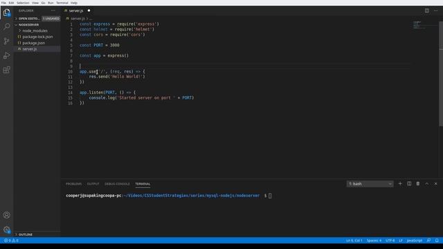Image resolution: width=443 pixels, height=249 pixels.
Task: Kill the terminal with trash icon
Action: (x=418, y=184)
